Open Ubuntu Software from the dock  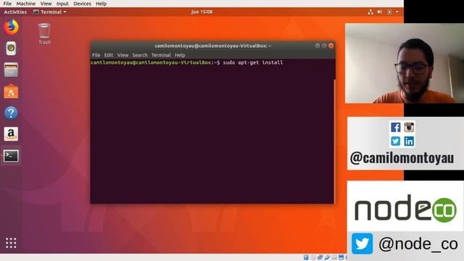coord(11,91)
